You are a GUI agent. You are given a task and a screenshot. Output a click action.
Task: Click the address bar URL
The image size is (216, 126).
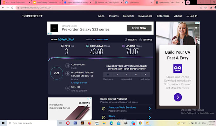click(x=36, y=8)
